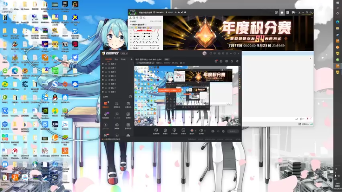Click the Edge icon in the vertical taskbar
The image size is (342, 192).
337,22
